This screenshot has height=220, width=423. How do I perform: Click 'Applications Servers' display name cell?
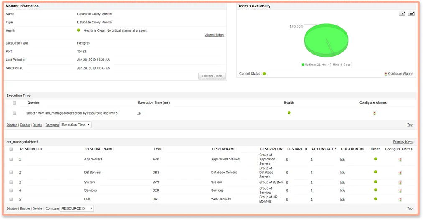tap(226, 159)
